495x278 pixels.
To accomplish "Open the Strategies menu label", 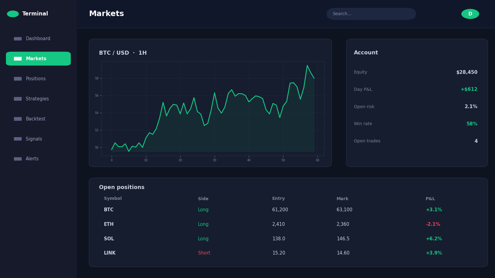I will pyautogui.click(x=37, y=99).
